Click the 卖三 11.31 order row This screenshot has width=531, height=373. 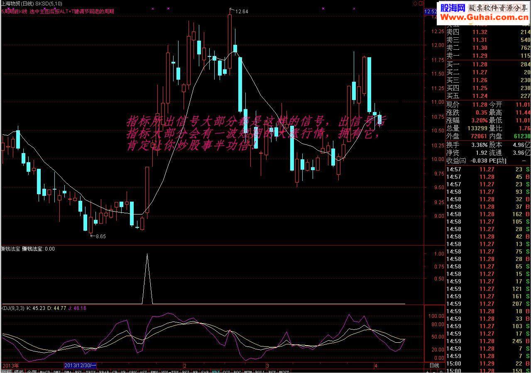pyautogui.click(x=488, y=40)
